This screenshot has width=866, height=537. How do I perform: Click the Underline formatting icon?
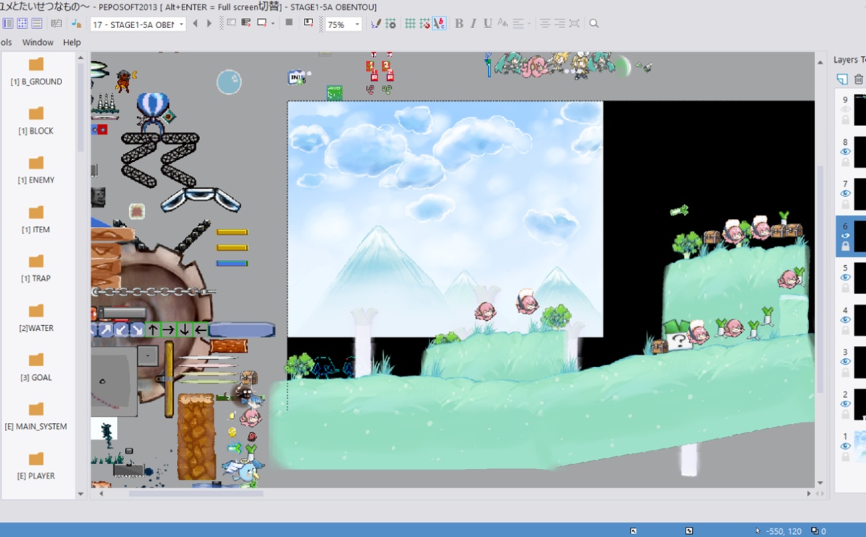[x=488, y=24]
